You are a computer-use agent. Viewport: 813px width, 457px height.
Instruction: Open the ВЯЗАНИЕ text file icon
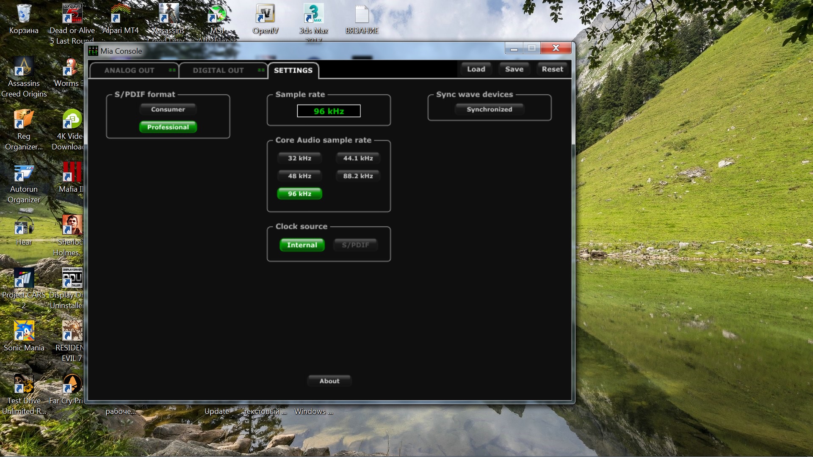[362, 14]
